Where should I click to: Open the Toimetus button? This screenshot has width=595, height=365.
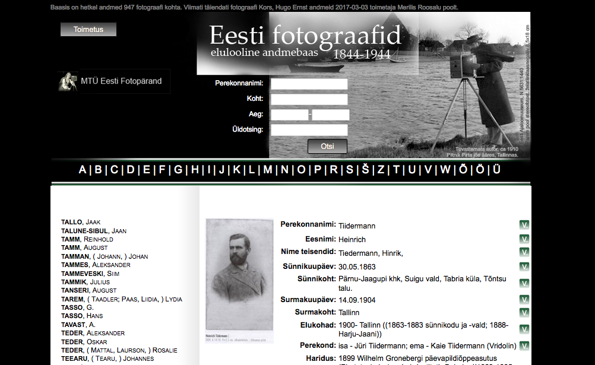pyautogui.click(x=88, y=29)
